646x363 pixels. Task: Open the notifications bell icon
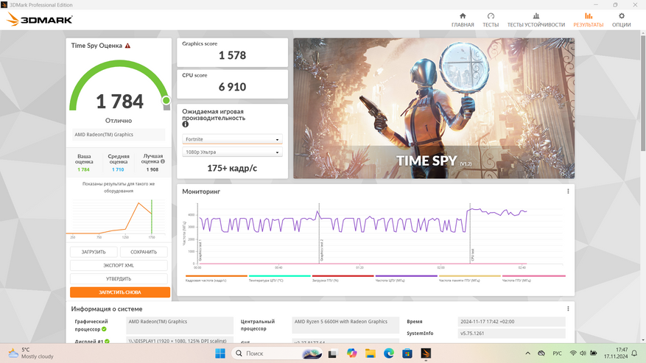click(634, 353)
